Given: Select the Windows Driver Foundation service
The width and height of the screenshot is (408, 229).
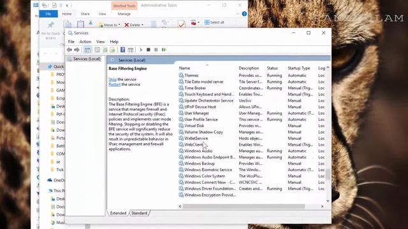Looking at the screenshot, I should (x=210, y=189).
